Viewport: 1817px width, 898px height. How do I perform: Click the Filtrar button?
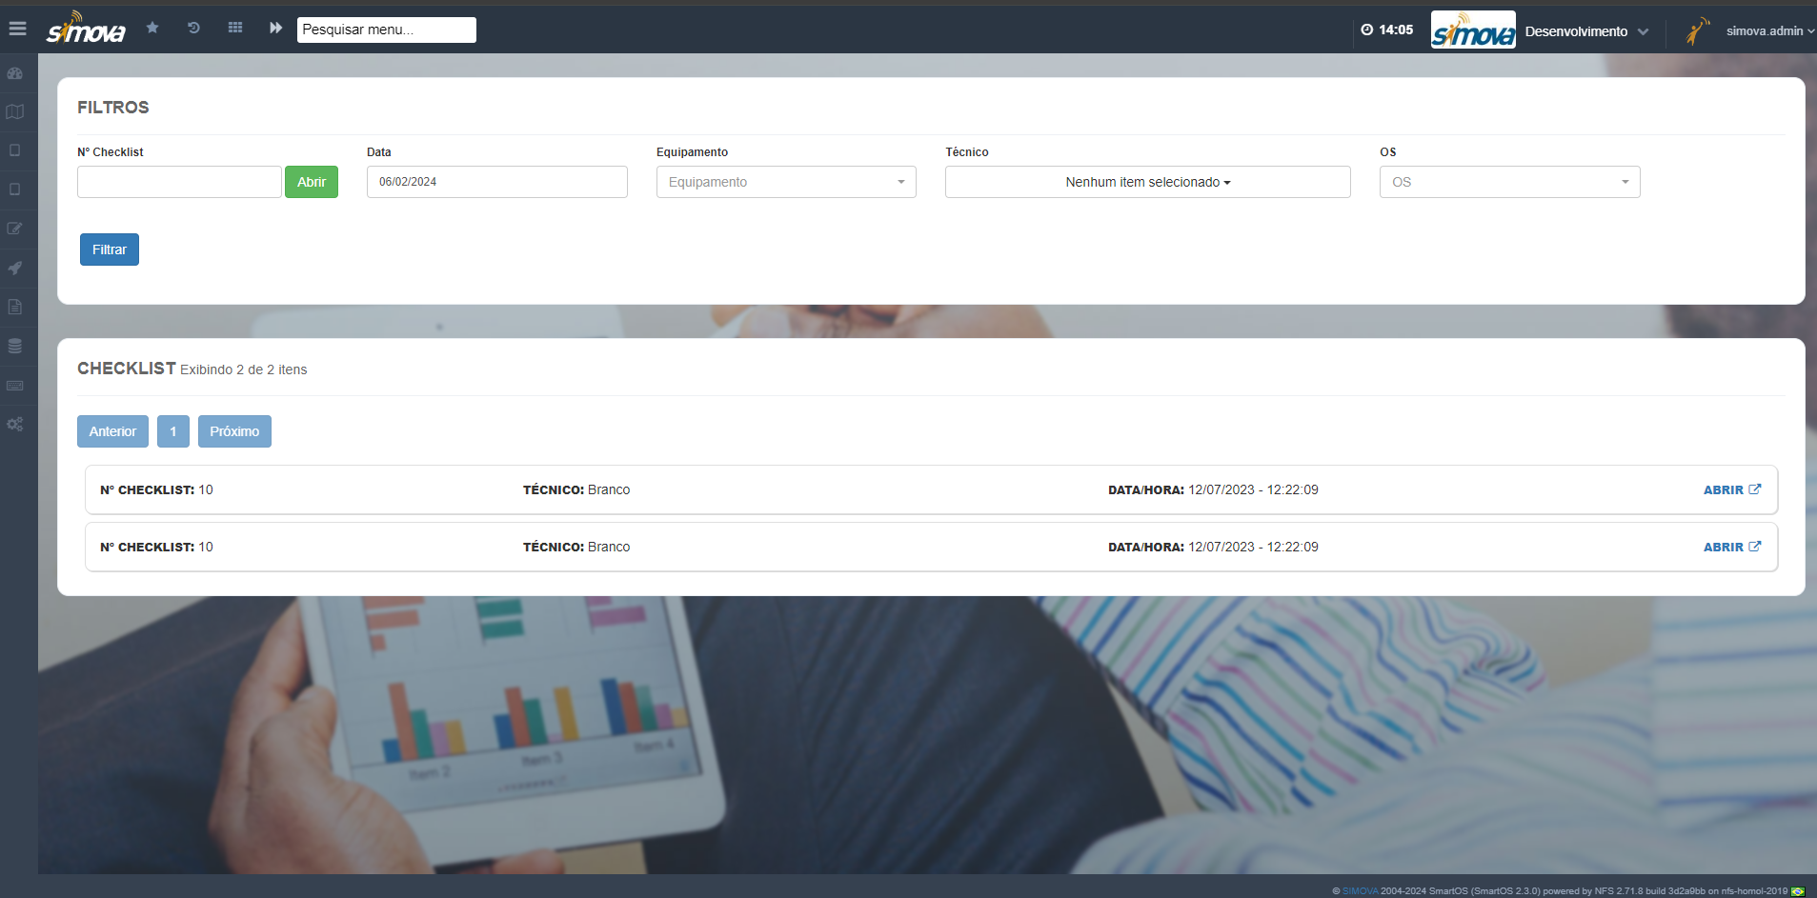click(110, 249)
